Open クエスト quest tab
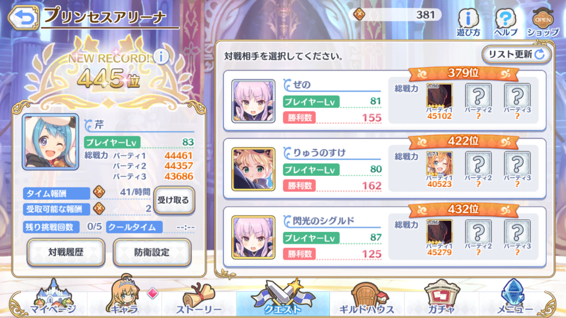Screen dimensions: 566x318 click(283, 298)
